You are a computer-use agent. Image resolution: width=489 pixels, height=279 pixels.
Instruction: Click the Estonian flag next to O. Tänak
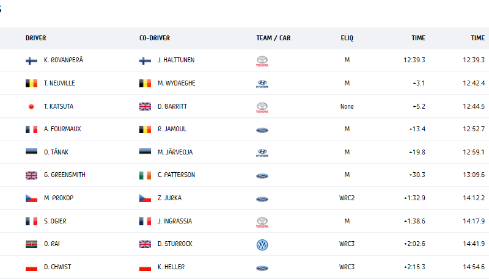31,152
